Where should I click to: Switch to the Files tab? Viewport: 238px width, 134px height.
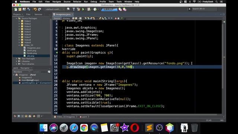pos(28,14)
